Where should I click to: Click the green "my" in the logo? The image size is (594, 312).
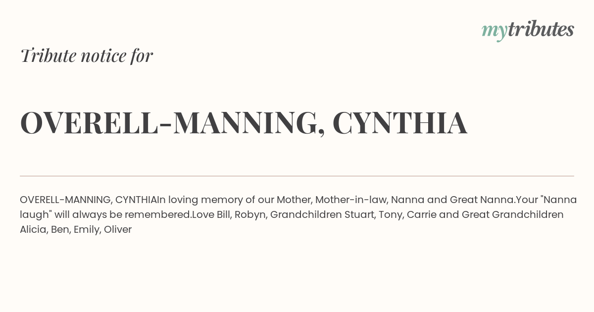[x=494, y=32]
